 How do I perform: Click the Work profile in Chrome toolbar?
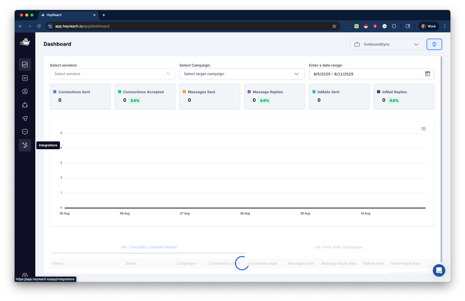pyautogui.click(x=428, y=26)
